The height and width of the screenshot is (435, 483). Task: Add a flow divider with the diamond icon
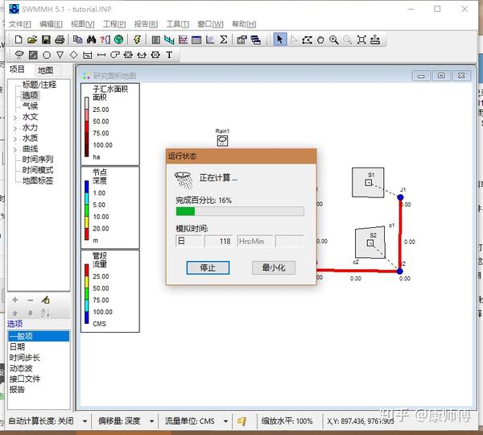(x=73, y=55)
